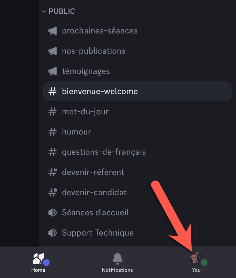Tap the Home icon
This screenshot has height=278, width=236.
pos(38,258)
